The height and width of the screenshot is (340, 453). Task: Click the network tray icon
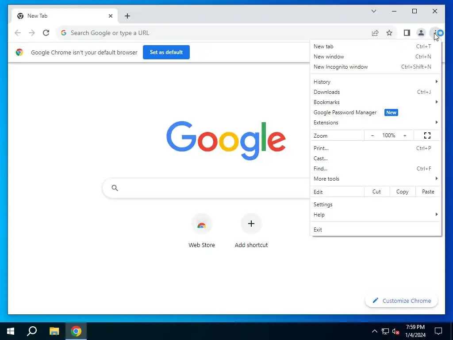(385, 331)
